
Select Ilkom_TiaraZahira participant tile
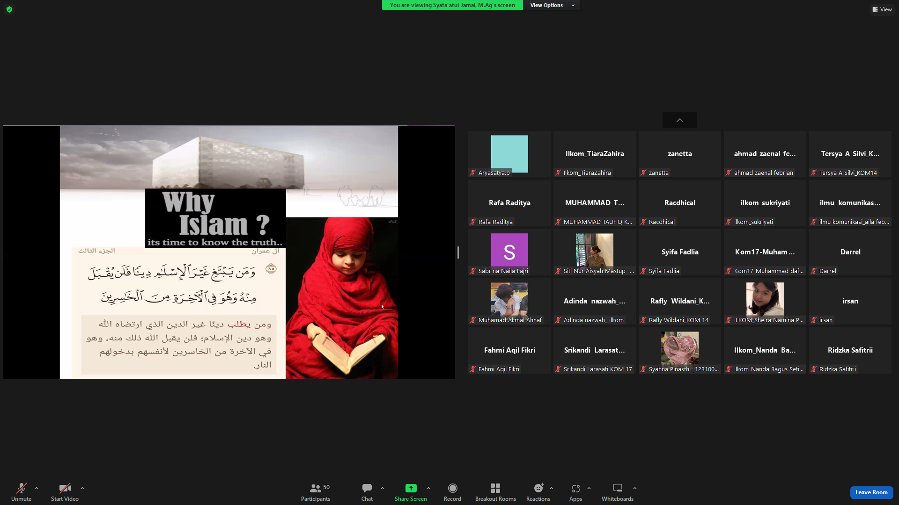pyautogui.click(x=595, y=154)
